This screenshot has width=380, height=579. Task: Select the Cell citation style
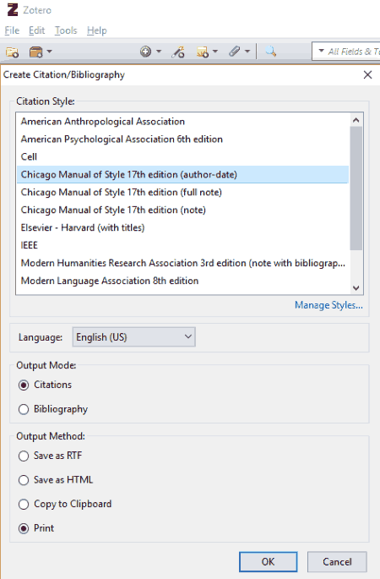pyautogui.click(x=182, y=157)
